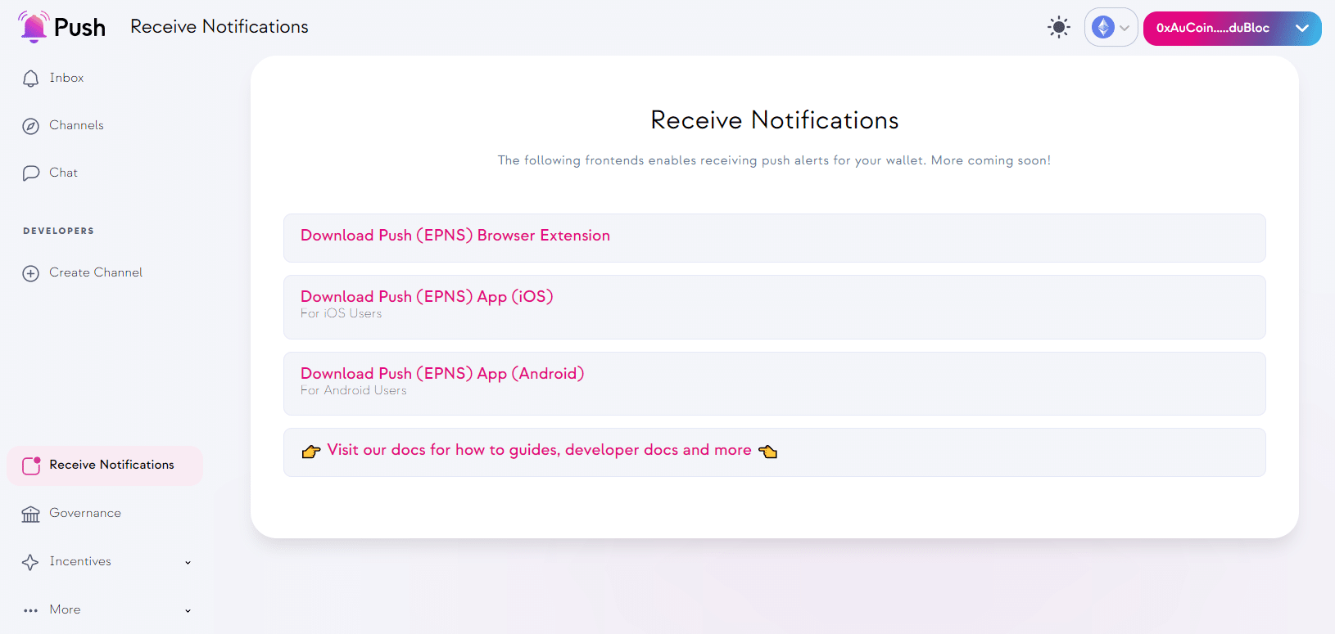Image resolution: width=1335 pixels, height=634 pixels.
Task: Select Receive Notifications sidebar label
Action: [x=112, y=465]
